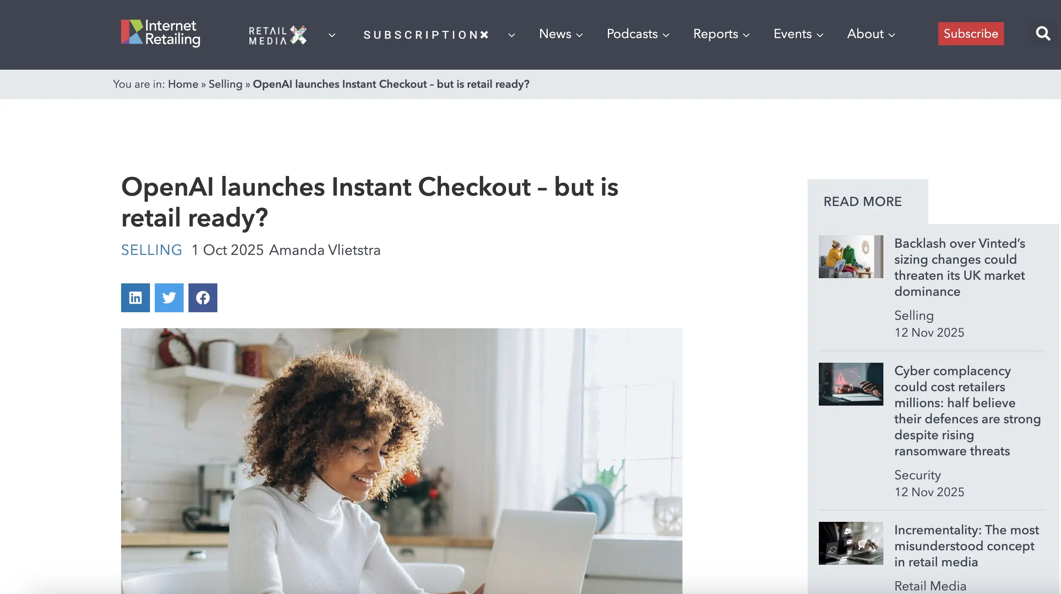The width and height of the screenshot is (1061, 594).
Task: Open the Podcasts menu
Action: 638,34
